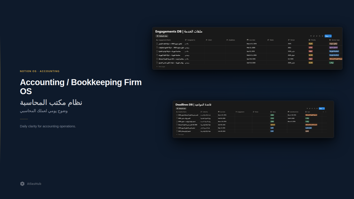Click blue status tag in last Deadlines DB row

coord(272,131)
